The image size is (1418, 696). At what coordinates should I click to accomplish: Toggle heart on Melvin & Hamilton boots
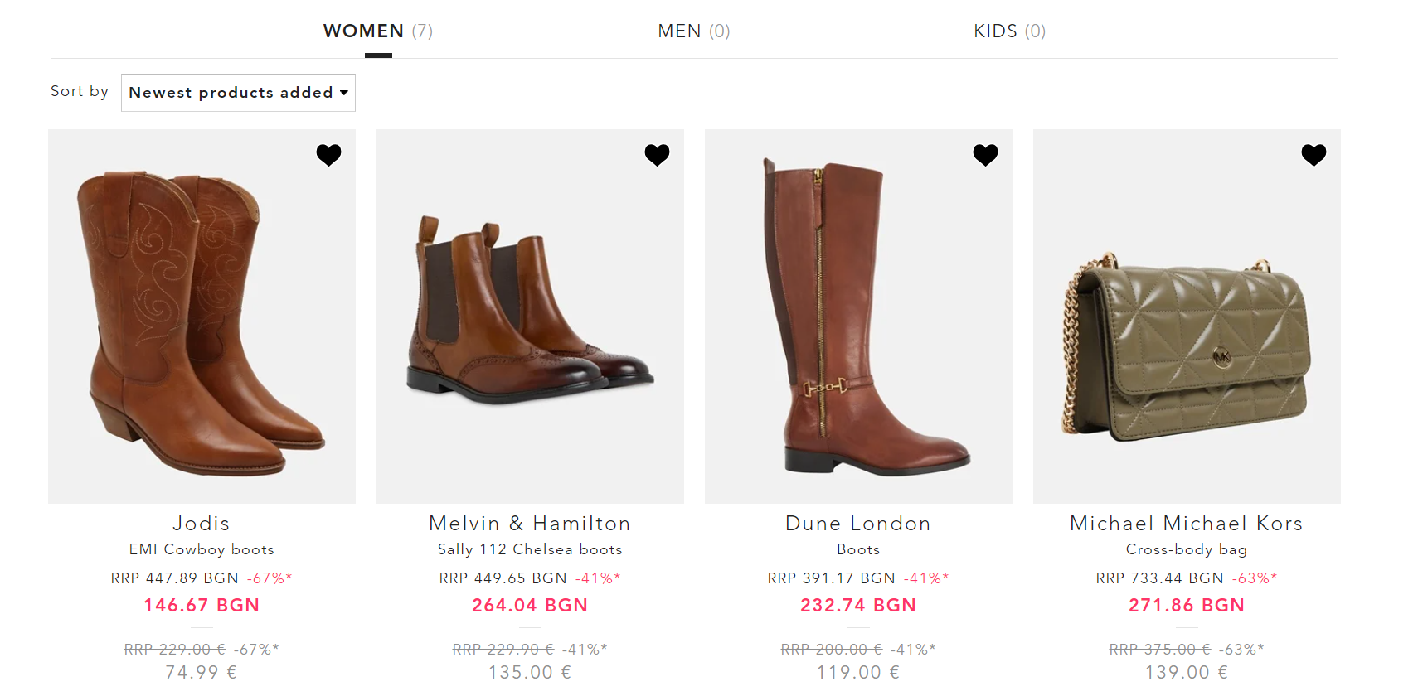[x=657, y=155]
